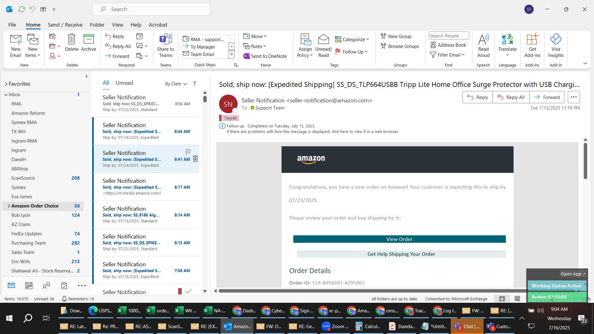
Task: Click the Tayyab category label
Action: coord(229,118)
